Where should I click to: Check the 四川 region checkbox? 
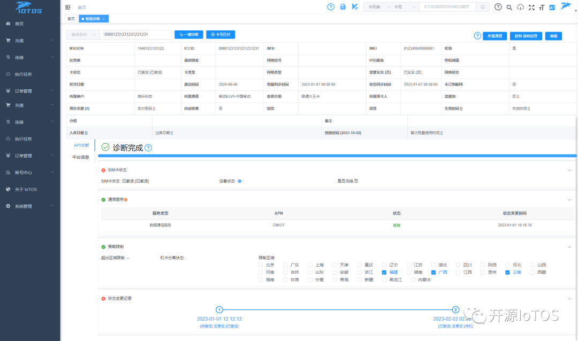tap(458, 265)
